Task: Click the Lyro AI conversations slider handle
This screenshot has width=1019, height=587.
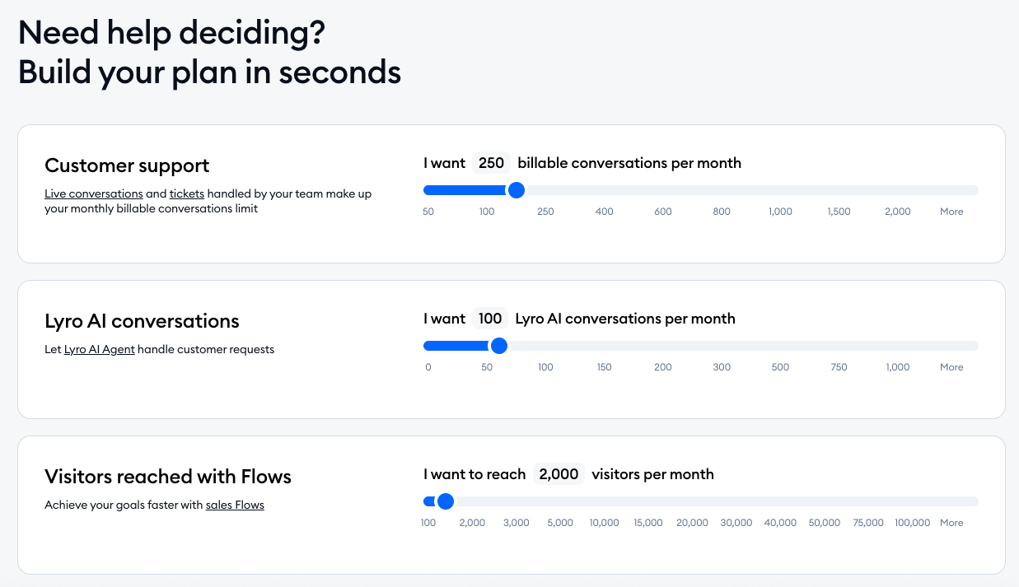Action: pos(498,346)
